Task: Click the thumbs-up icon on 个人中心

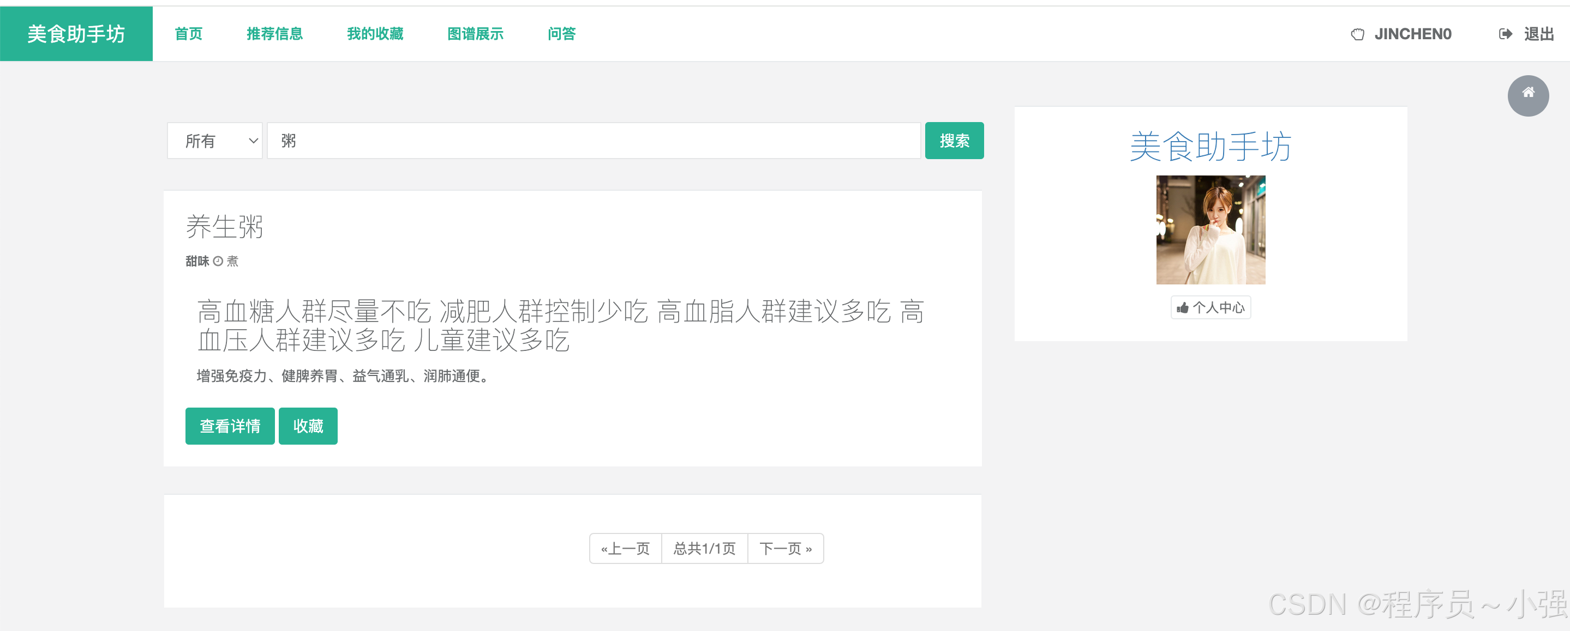Action: click(x=1182, y=307)
